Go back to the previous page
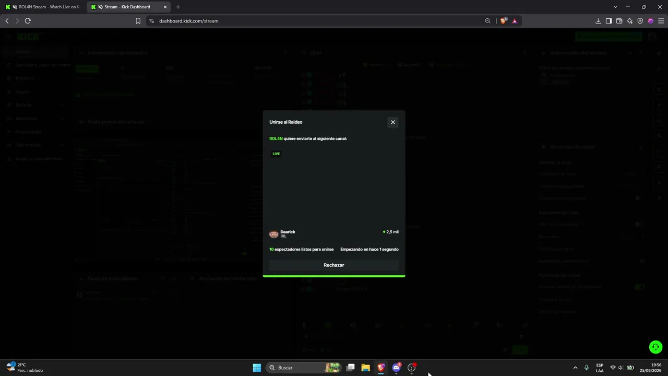 point(7,21)
